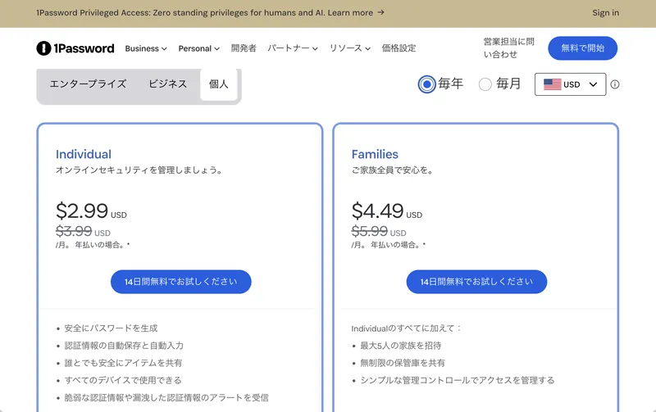656x412 pixels.
Task: Click the 営業担当に問い合わせ link
Action: 508,48
